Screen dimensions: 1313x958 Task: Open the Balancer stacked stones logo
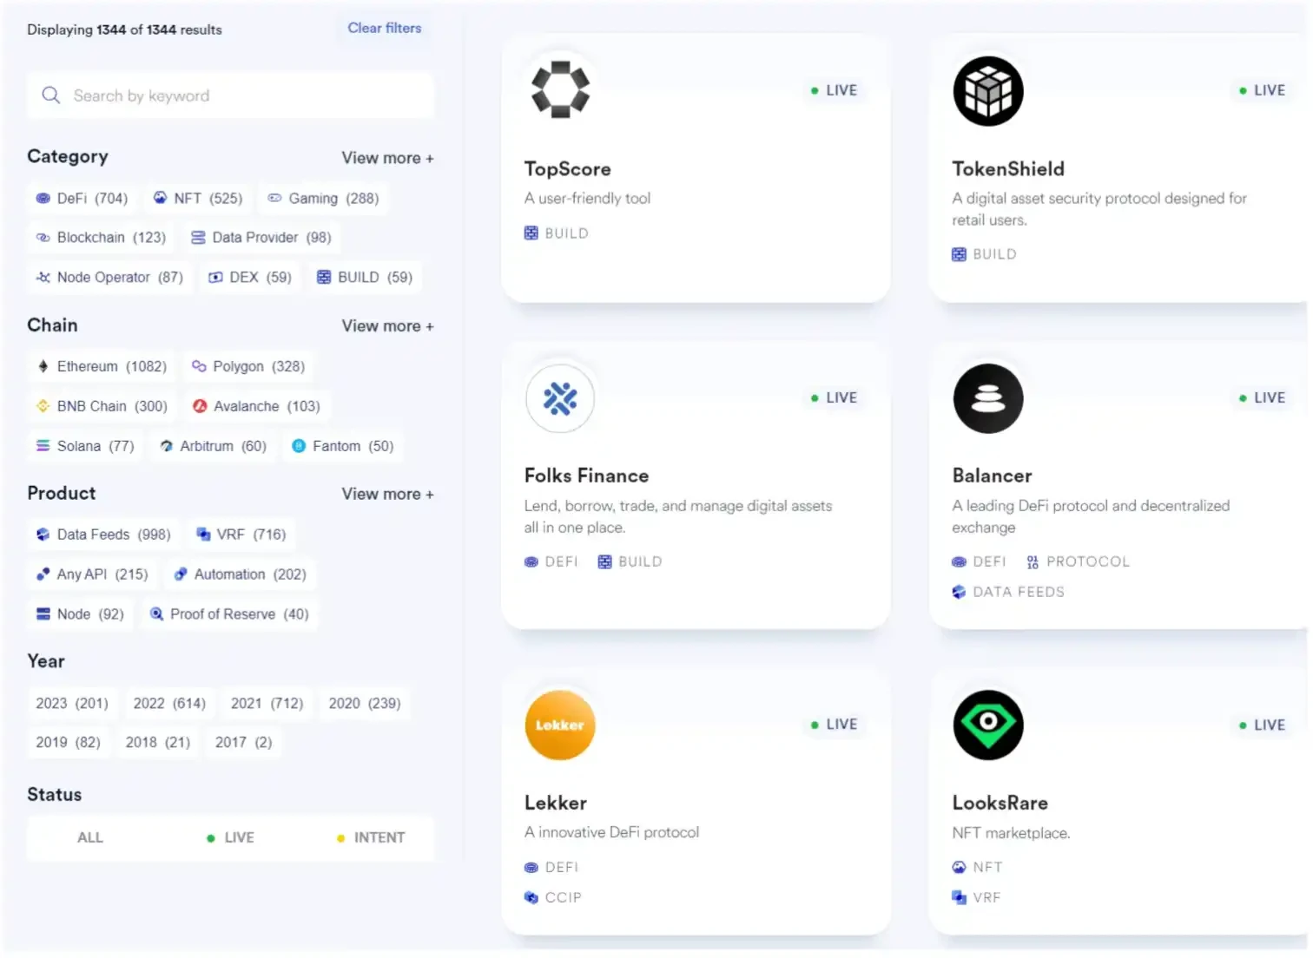(x=988, y=398)
